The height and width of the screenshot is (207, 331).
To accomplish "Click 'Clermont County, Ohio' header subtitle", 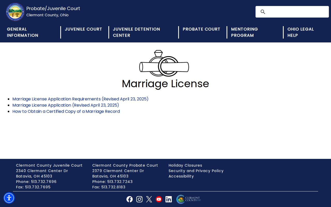I will pos(47,15).
